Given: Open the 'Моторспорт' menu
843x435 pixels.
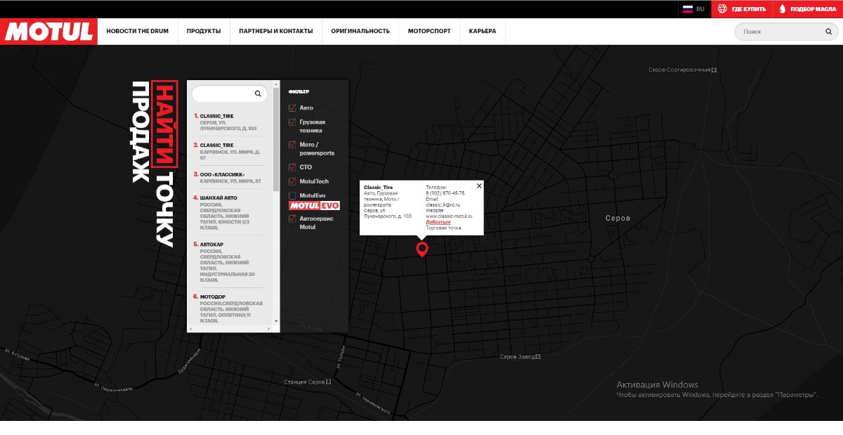Looking at the screenshot, I should click(x=429, y=32).
